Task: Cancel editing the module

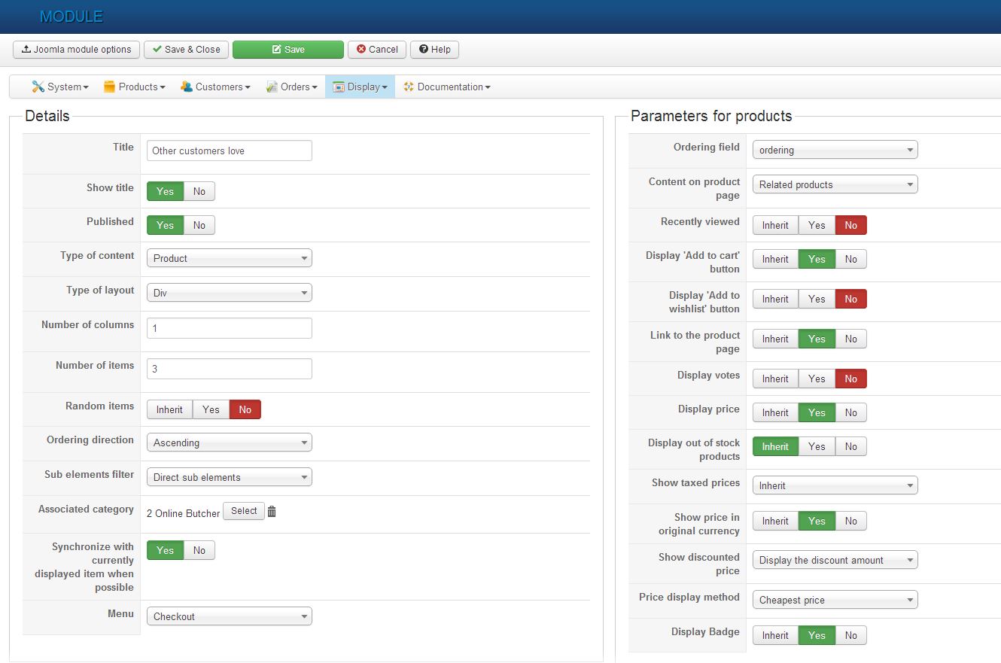Action: pos(377,50)
